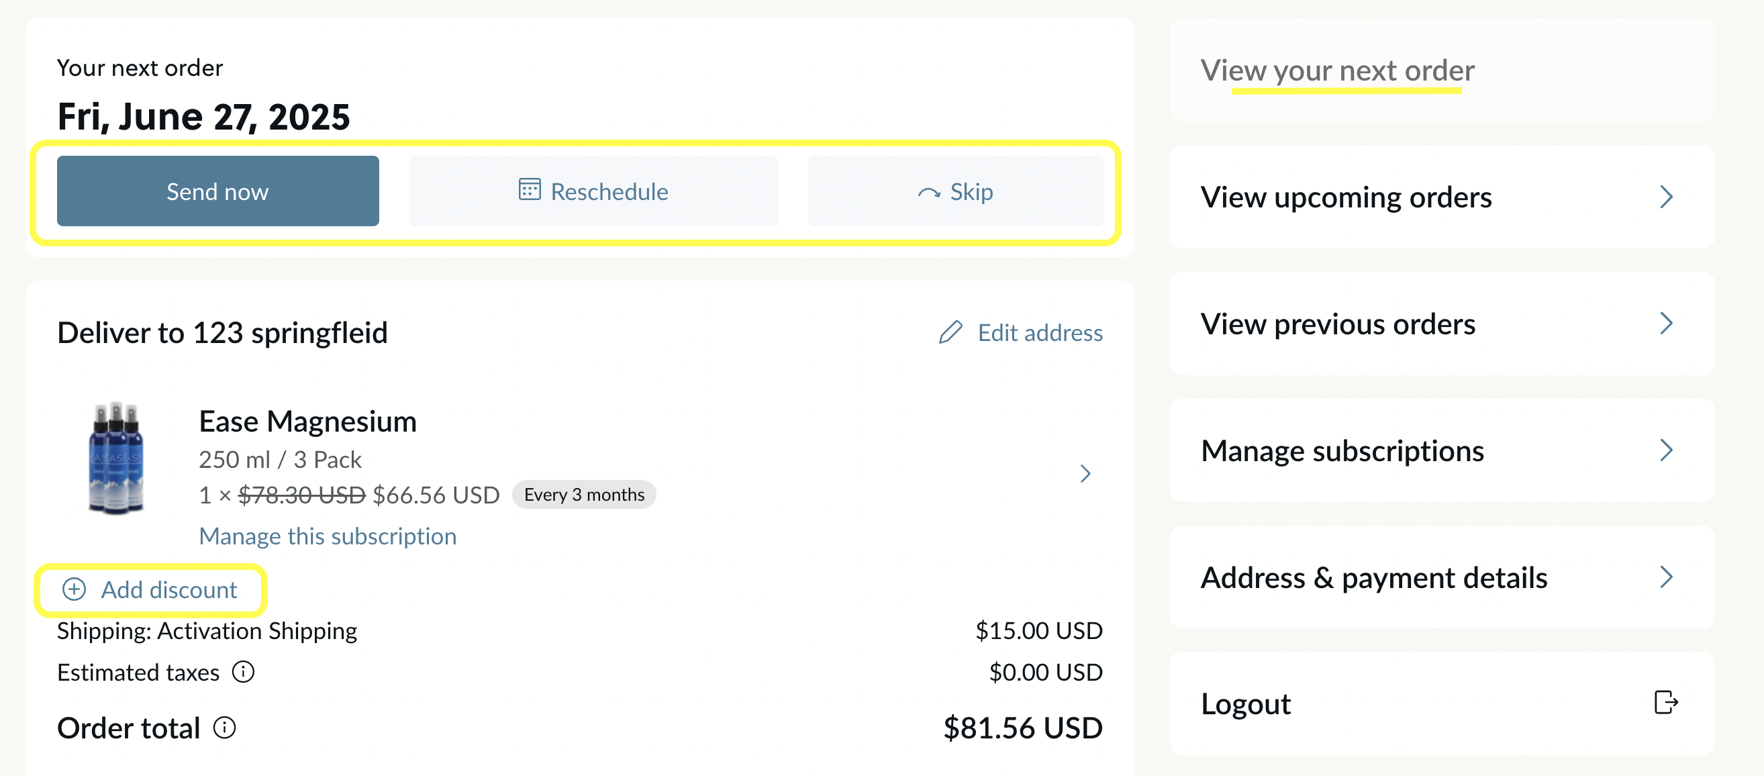This screenshot has width=1764, height=776.
Task: Click the Every 3 months frequency badge
Action: pyautogui.click(x=584, y=495)
